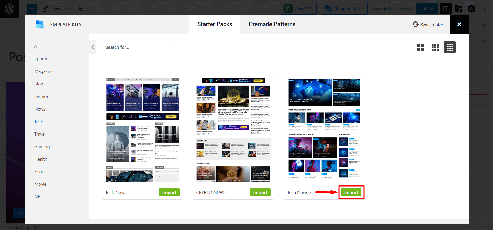Open the block inserter plus button

32,9
